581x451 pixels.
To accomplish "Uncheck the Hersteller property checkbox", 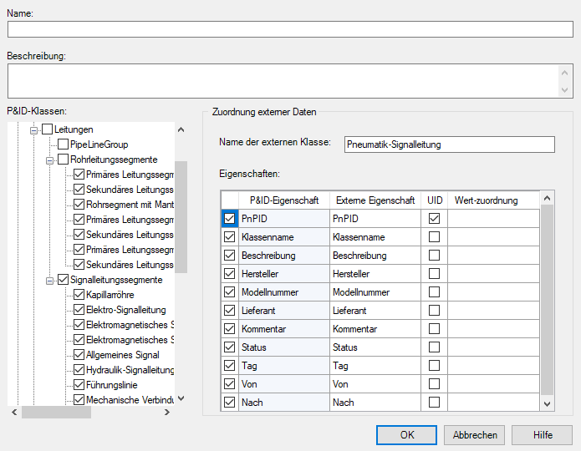I will tap(230, 274).
